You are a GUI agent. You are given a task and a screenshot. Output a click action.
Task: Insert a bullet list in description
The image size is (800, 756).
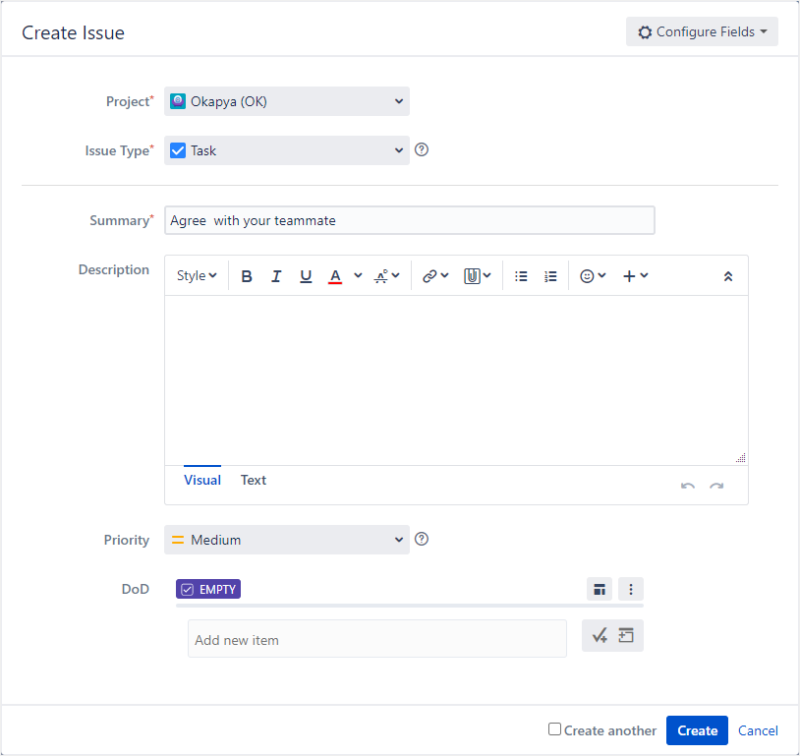[x=521, y=276]
